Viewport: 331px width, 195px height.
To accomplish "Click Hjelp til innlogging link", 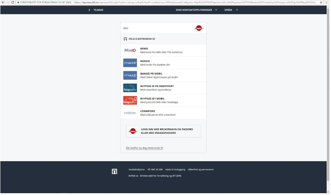I will pos(175,169).
